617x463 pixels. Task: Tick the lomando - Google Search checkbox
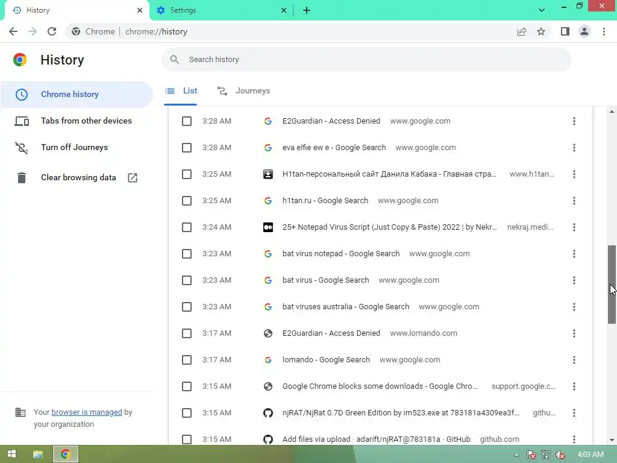tap(187, 360)
